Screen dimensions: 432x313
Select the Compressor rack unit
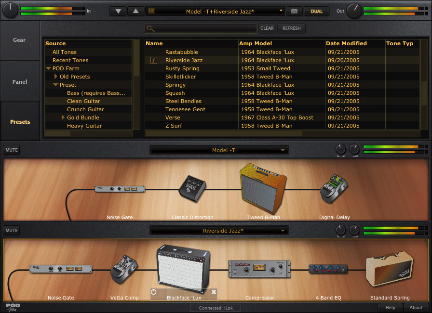(x=259, y=269)
